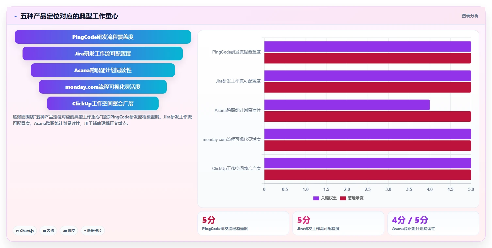The height and width of the screenshot is (248, 492).
Task: Click the red bar for Jira研发工作流可配置度
Action: 368,87
